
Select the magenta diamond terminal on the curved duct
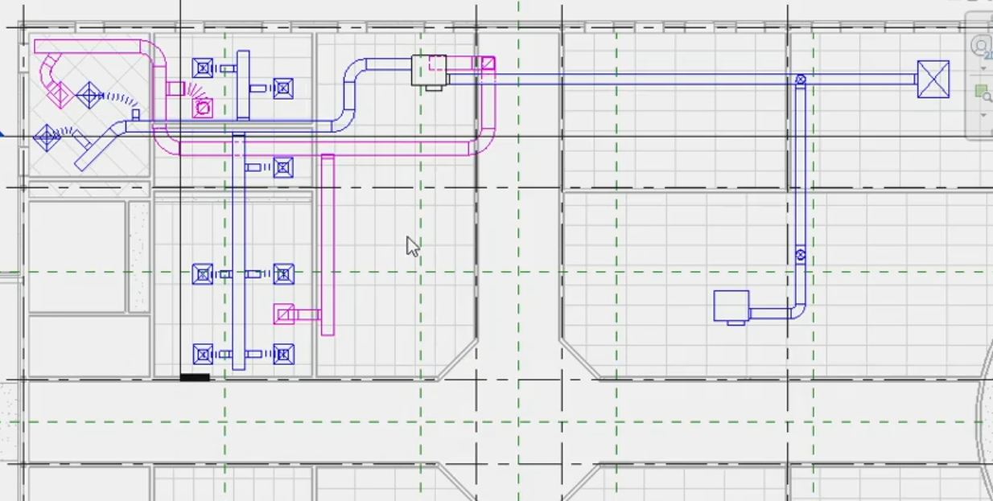[x=59, y=95]
